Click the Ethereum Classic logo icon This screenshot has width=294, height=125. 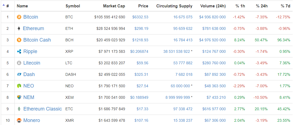(x=19, y=109)
